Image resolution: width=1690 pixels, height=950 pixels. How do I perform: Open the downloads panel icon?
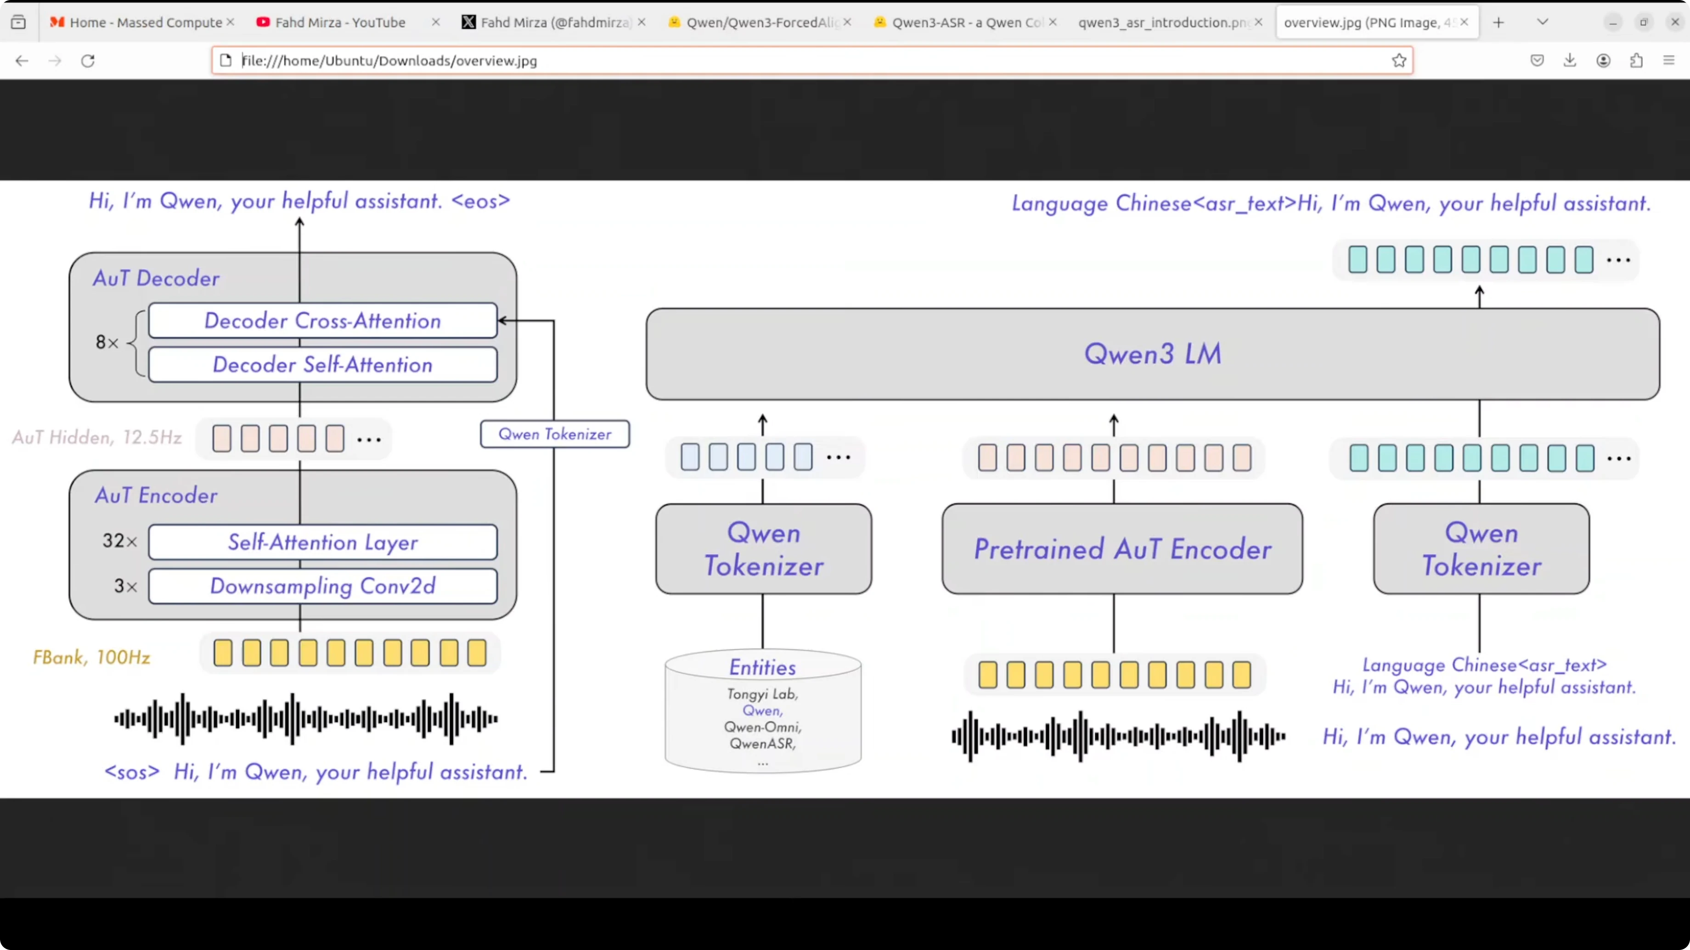[1570, 61]
